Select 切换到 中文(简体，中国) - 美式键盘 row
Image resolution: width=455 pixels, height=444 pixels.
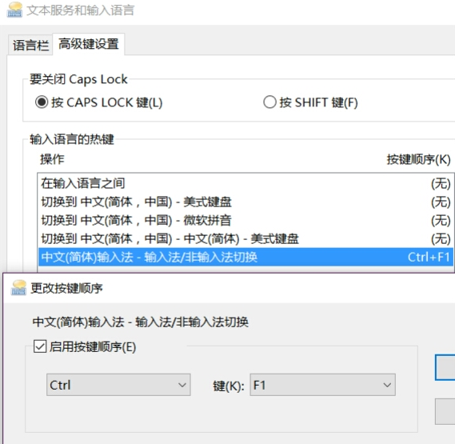[245, 202]
